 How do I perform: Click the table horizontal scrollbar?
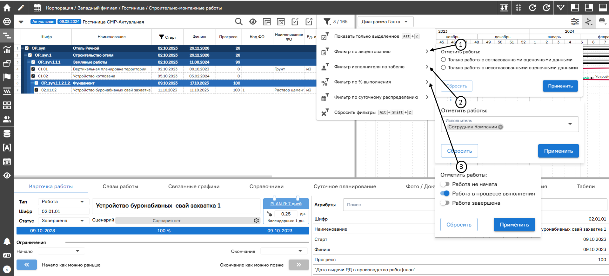point(143,176)
